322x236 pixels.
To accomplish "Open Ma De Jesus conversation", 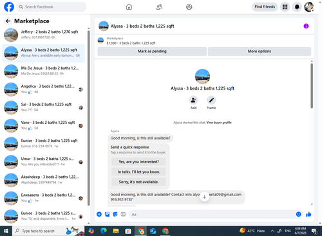I will (43, 71).
